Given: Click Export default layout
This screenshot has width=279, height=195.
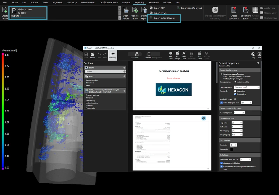Looking at the screenshot, I should coord(164,18).
